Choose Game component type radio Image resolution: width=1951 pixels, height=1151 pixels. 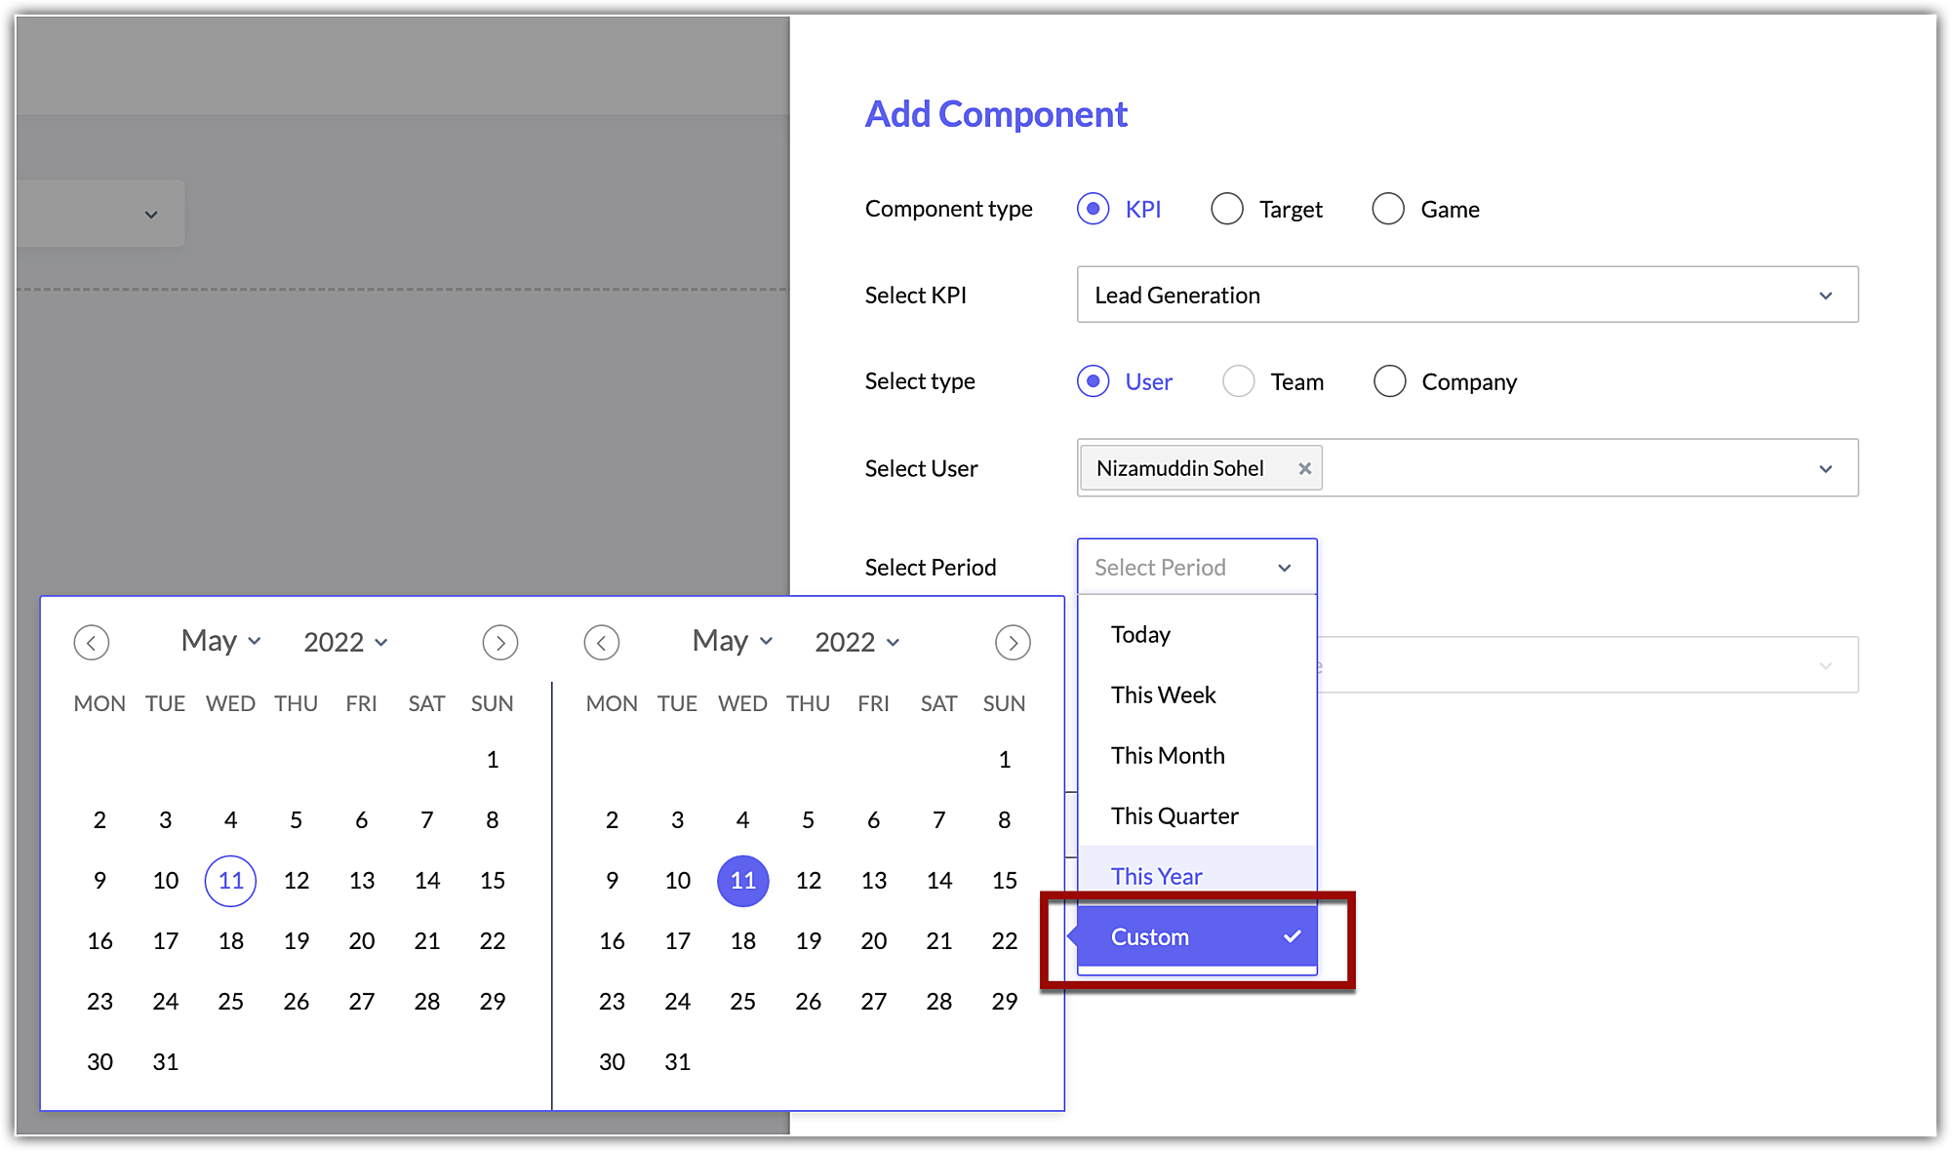(x=1388, y=209)
